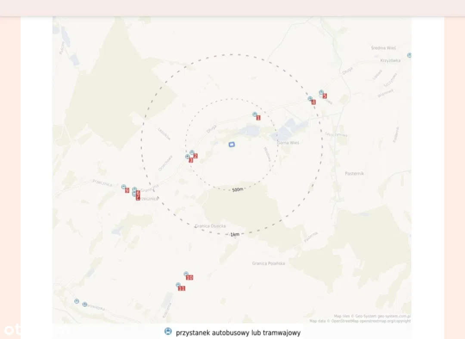Select bus stop icon next to marker 2
Viewport: 465px width, 339px height.
point(192,152)
